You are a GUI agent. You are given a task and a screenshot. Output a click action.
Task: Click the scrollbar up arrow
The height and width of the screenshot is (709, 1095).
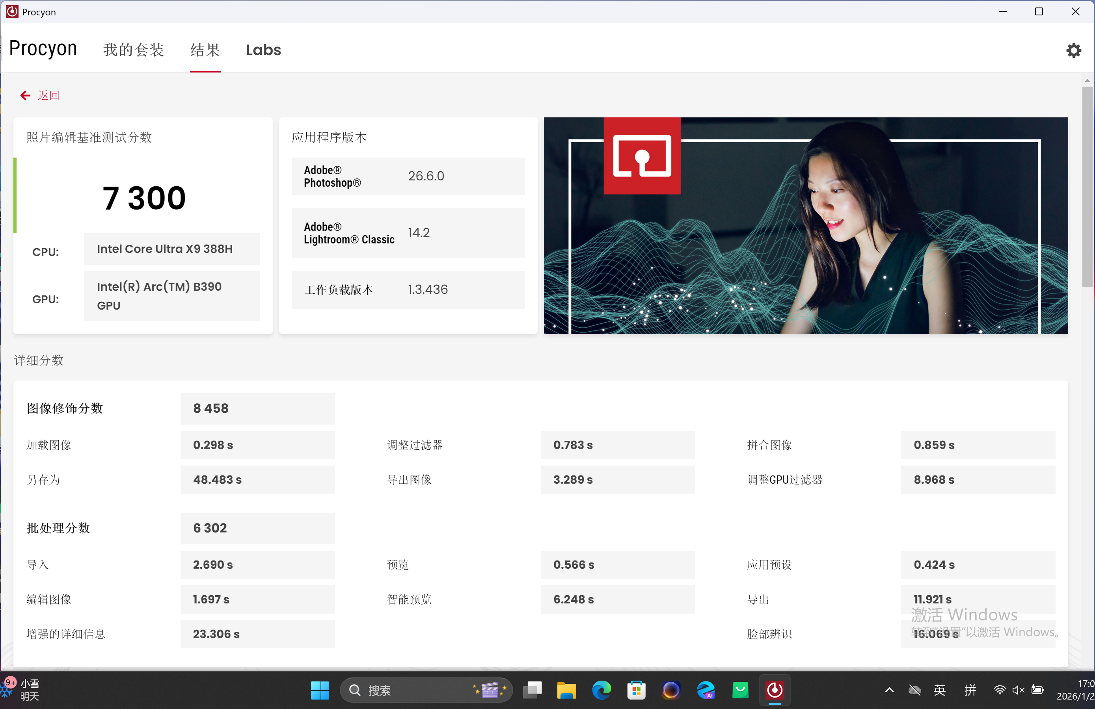click(x=1087, y=80)
